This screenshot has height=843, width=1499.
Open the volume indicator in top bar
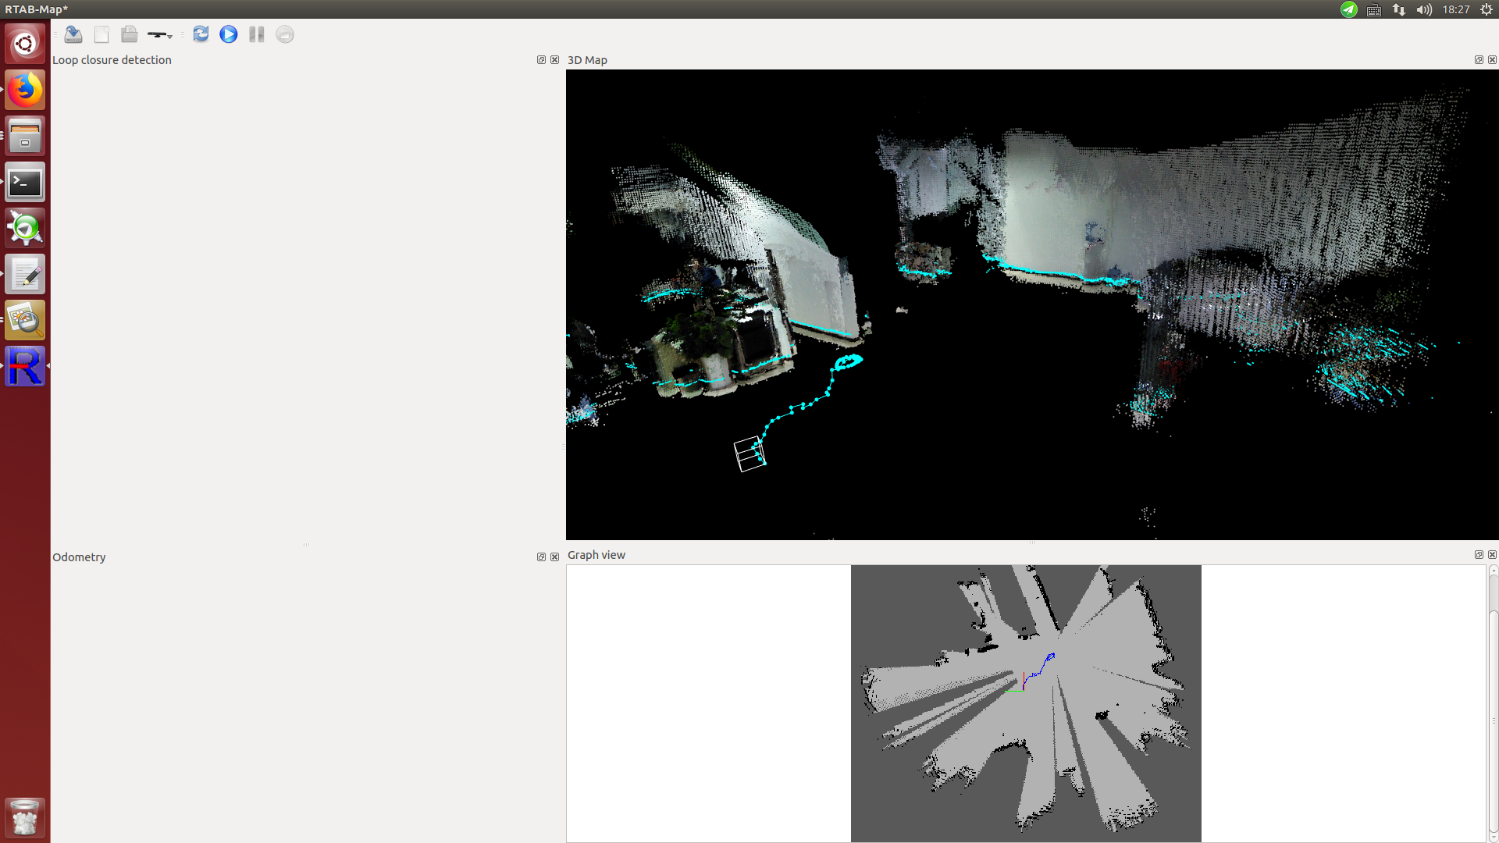[1424, 9]
